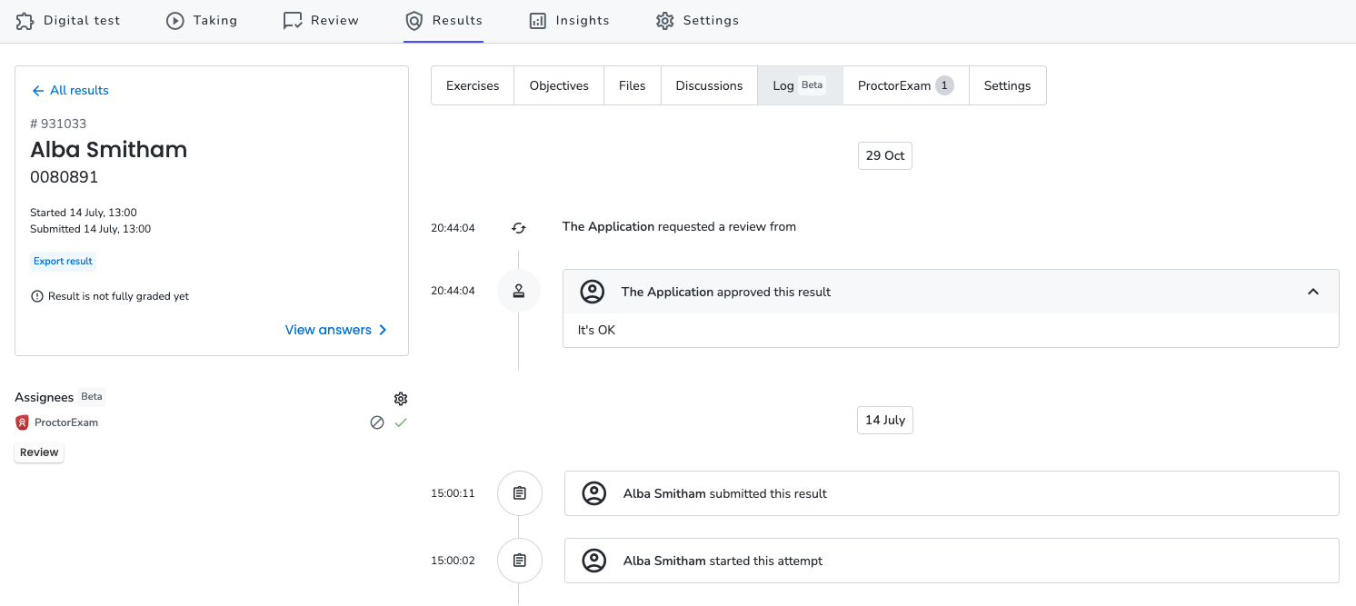1356x606 pixels.
Task: Click the candidate name Alba Smitham heading
Action: pyautogui.click(x=109, y=150)
